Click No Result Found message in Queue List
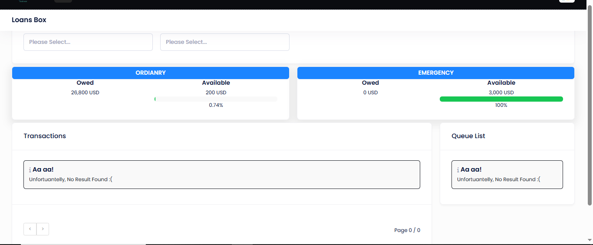Image resolution: width=593 pixels, height=245 pixels. tap(499, 179)
